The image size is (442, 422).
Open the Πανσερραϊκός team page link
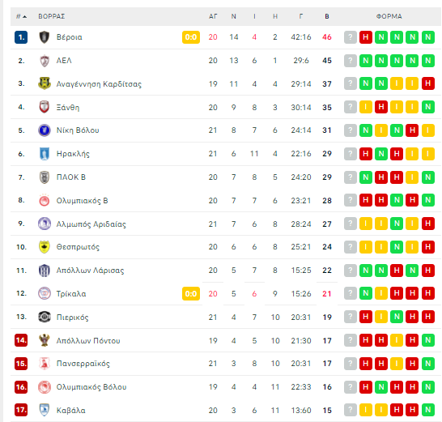[83, 364]
